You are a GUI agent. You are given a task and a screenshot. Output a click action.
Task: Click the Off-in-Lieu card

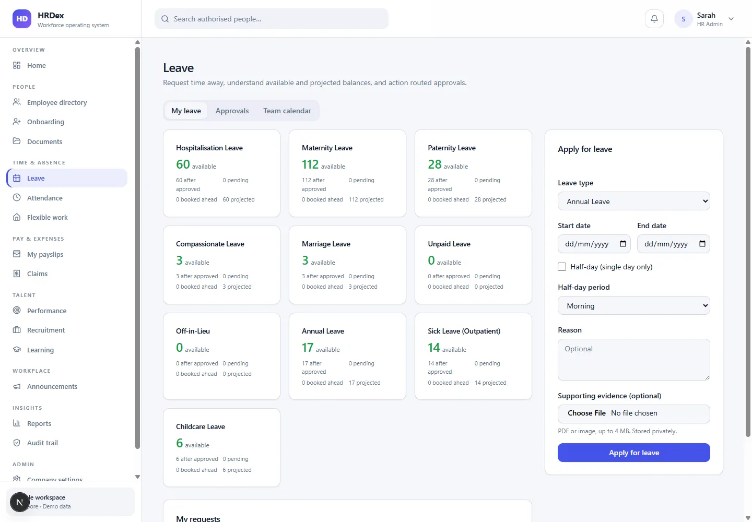pos(221,356)
